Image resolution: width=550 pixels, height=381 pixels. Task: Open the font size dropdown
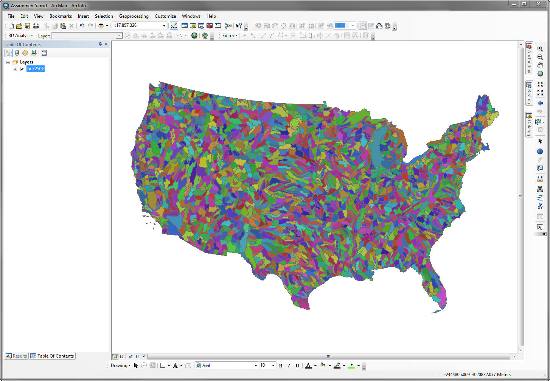click(273, 366)
